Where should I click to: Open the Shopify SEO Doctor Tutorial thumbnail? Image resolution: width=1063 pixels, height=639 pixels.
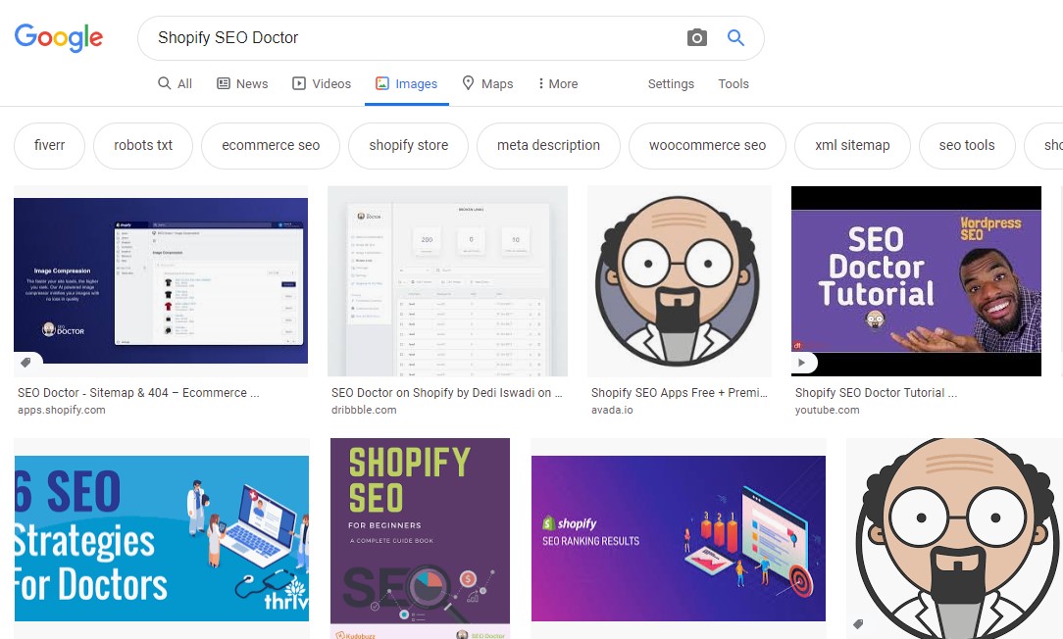[x=916, y=280]
